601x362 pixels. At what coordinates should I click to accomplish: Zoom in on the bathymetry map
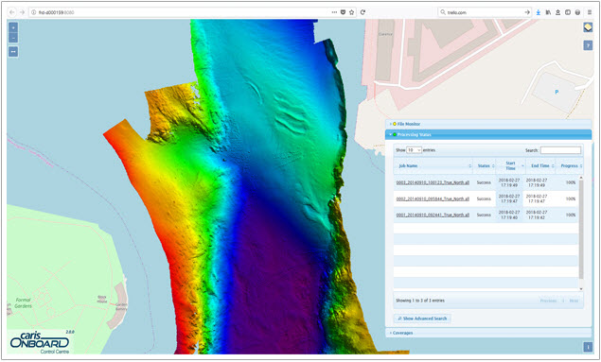(13, 27)
